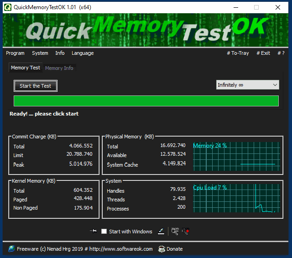The width and height of the screenshot is (292, 258).
Task: Enable the Start with Windows checkbox
Action: (x=104, y=232)
